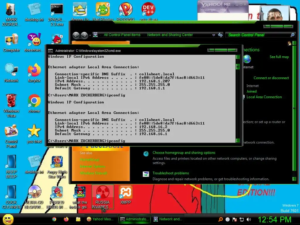The width and height of the screenshot is (300, 225).
Task: Open the Help menu in Yahoo Messenger
Action: click(223, 10)
